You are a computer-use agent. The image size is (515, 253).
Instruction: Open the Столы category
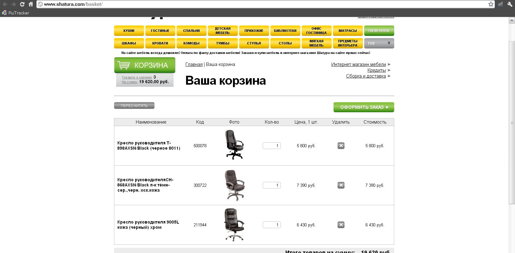pos(285,43)
